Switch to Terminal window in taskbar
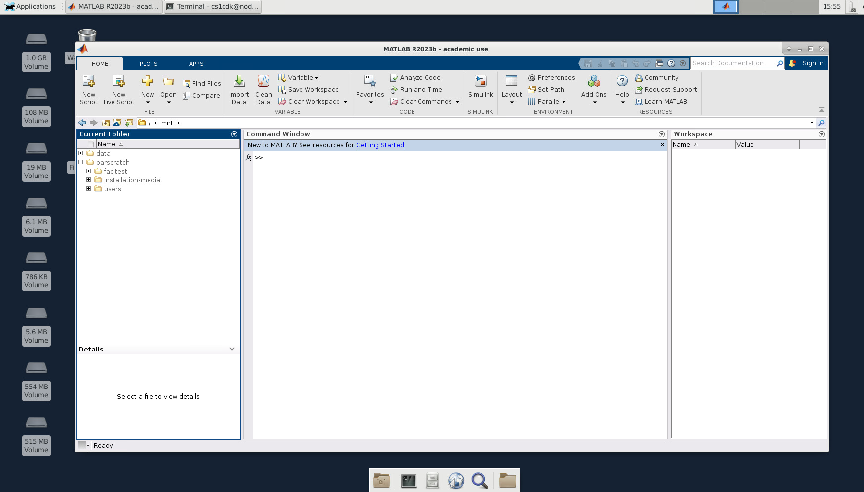This screenshot has height=492, width=864. 213,7
